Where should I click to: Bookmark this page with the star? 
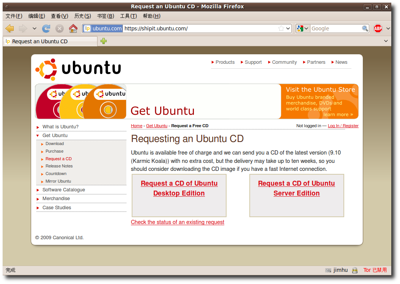click(281, 28)
